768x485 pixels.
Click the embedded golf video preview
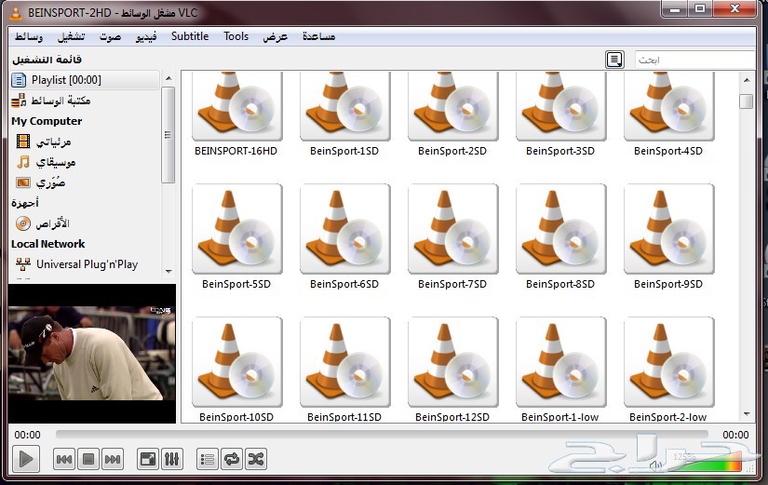[91, 353]
